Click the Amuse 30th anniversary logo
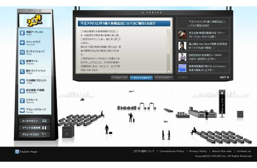Screen dimensions: 257x168 (35, 21)
